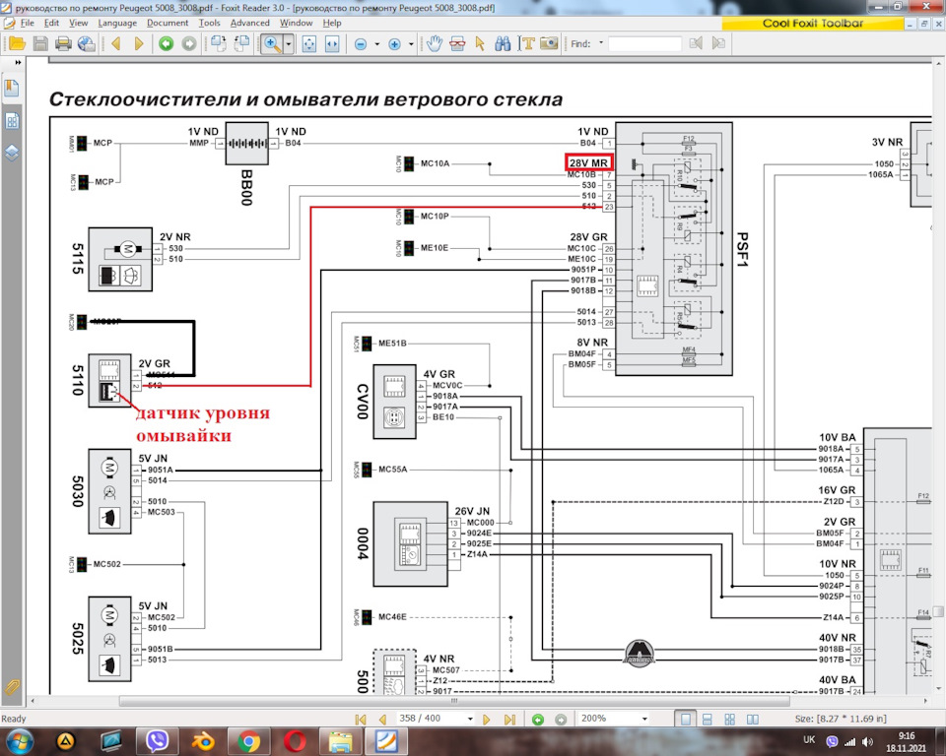Screen dimensions: 946x756
Task: Click the grey Next View toolbar button
Action: [189, 43]
